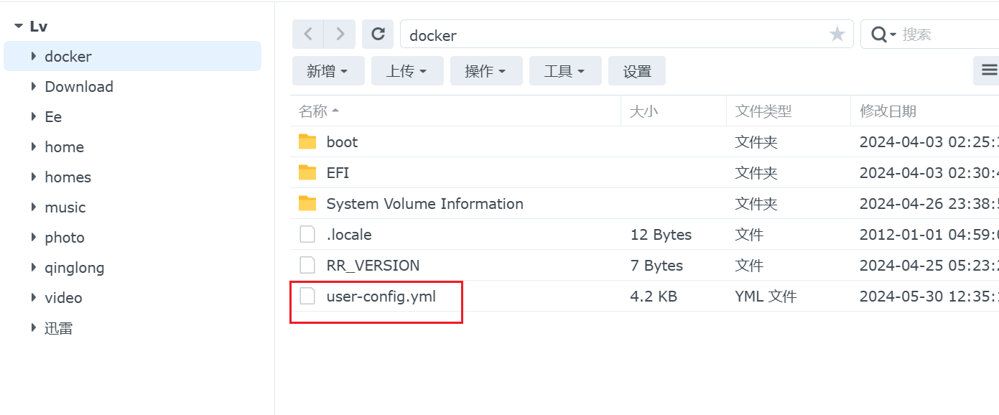Refresh the docker folder listing

pos(378,34)
